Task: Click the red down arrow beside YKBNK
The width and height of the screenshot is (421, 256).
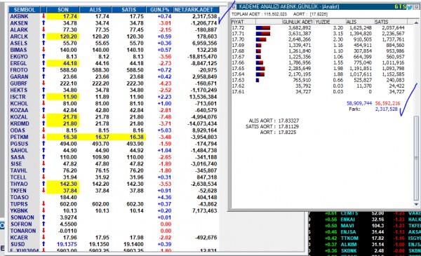Action: tap(44, 210)
